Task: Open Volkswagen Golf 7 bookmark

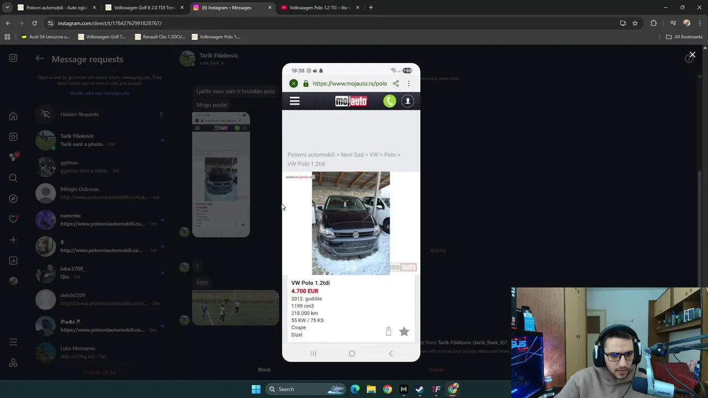Action: click(x=102, y=36)
